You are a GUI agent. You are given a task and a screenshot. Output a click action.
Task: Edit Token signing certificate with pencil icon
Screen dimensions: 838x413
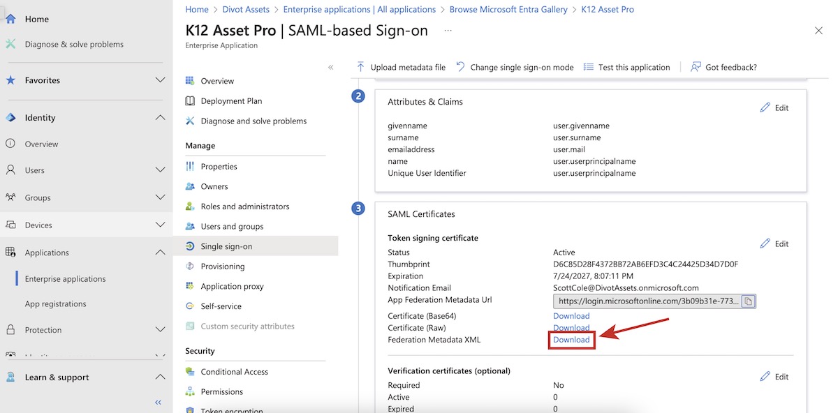765,243
